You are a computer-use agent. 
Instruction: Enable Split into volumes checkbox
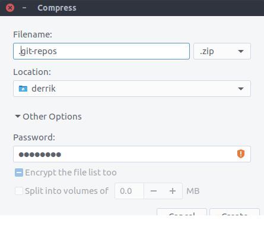(19, 191)
